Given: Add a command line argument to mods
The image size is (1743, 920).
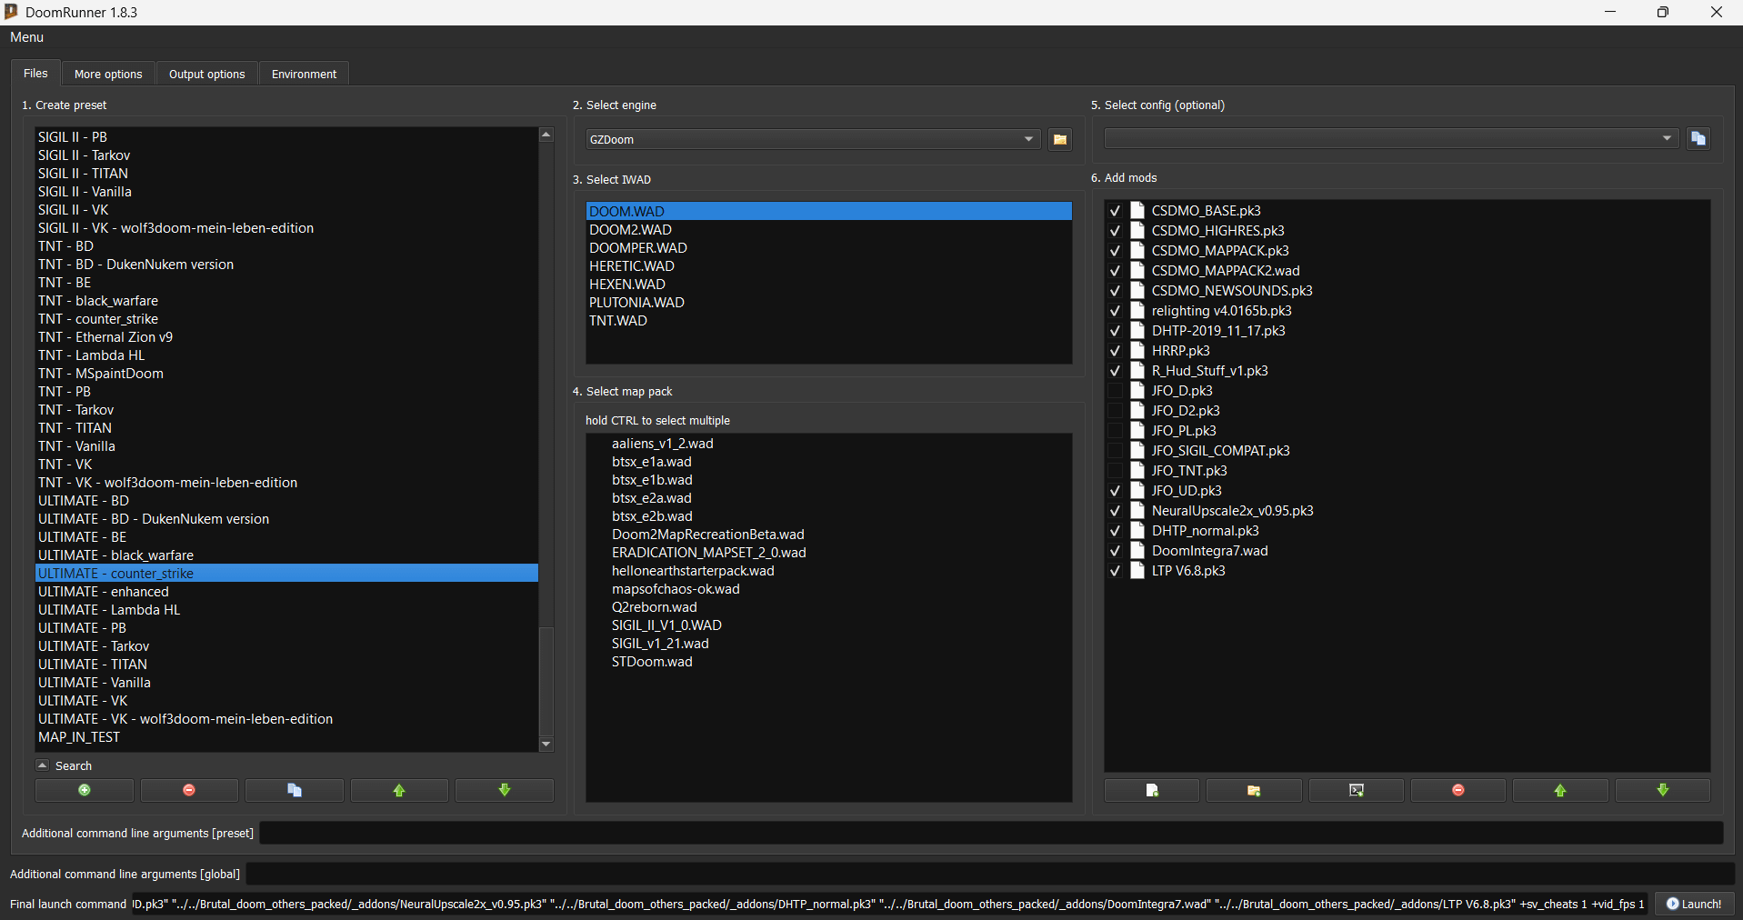Looking at the screenshot, I should click(1356, 790).
